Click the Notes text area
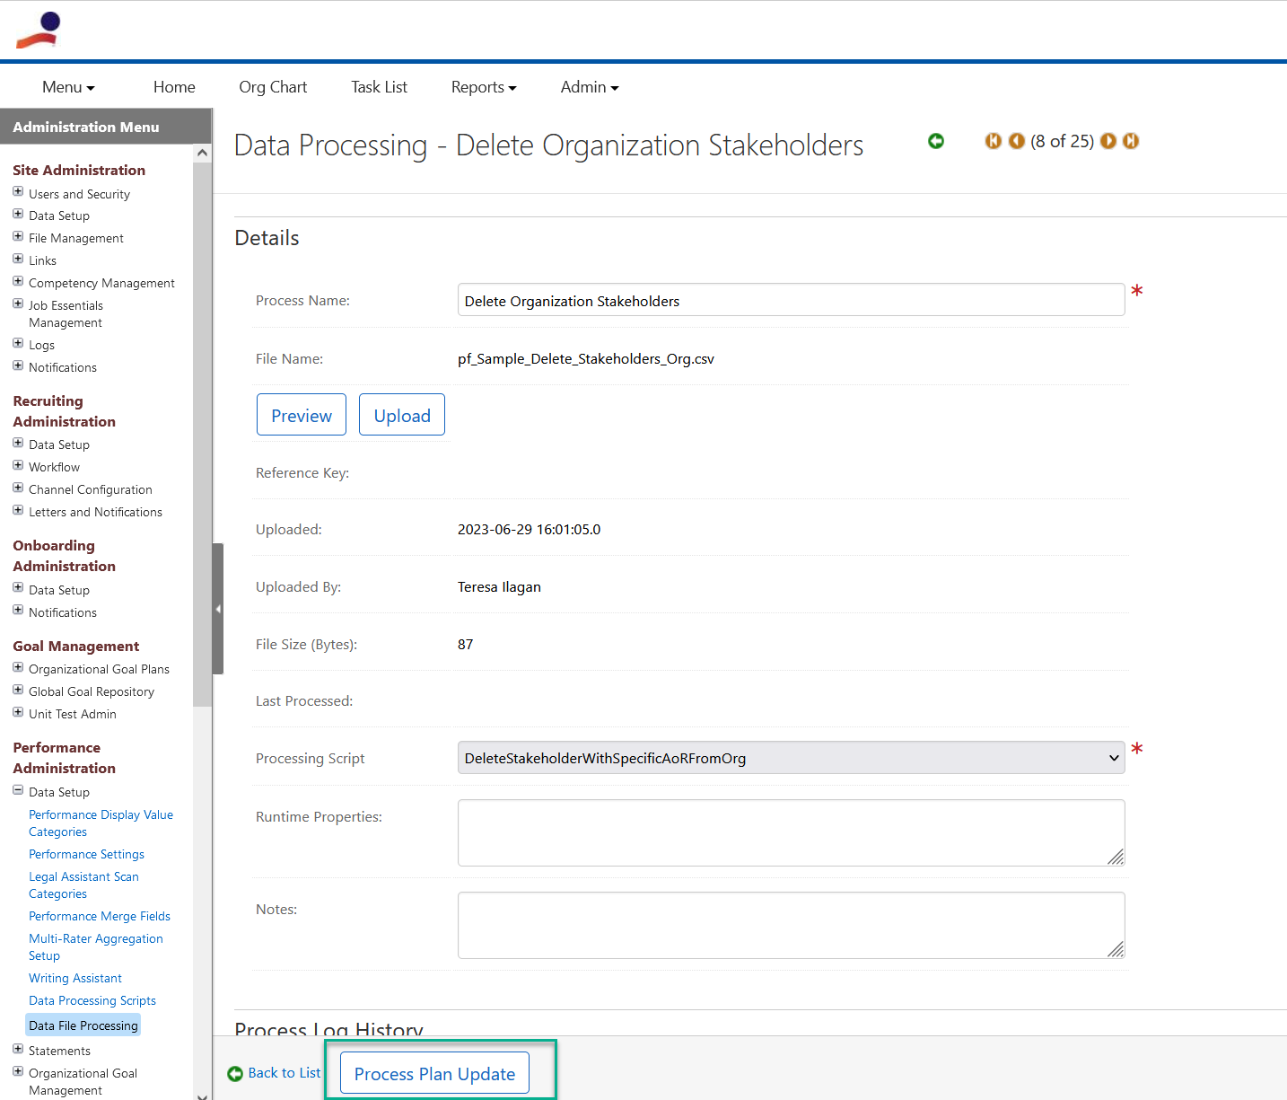 click(x=791, y=925)
